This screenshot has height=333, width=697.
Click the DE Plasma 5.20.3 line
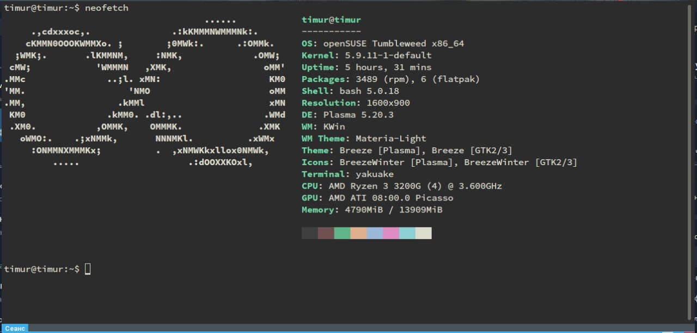[347, 115]
